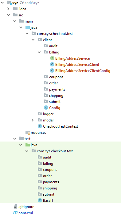The image size is (121, 216).
Task: Select the payments package under test
Action: (51, 182)
